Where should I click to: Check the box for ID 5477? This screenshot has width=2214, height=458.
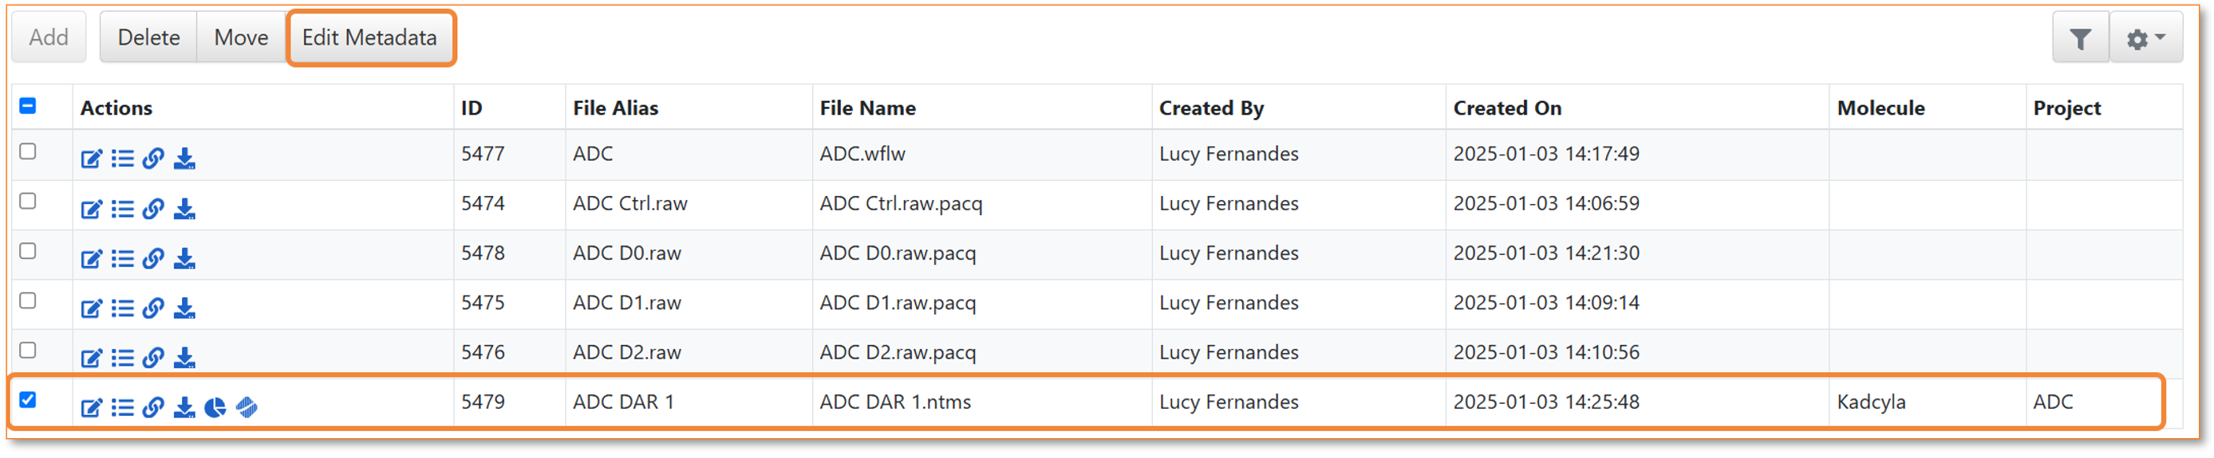point(27,151)
